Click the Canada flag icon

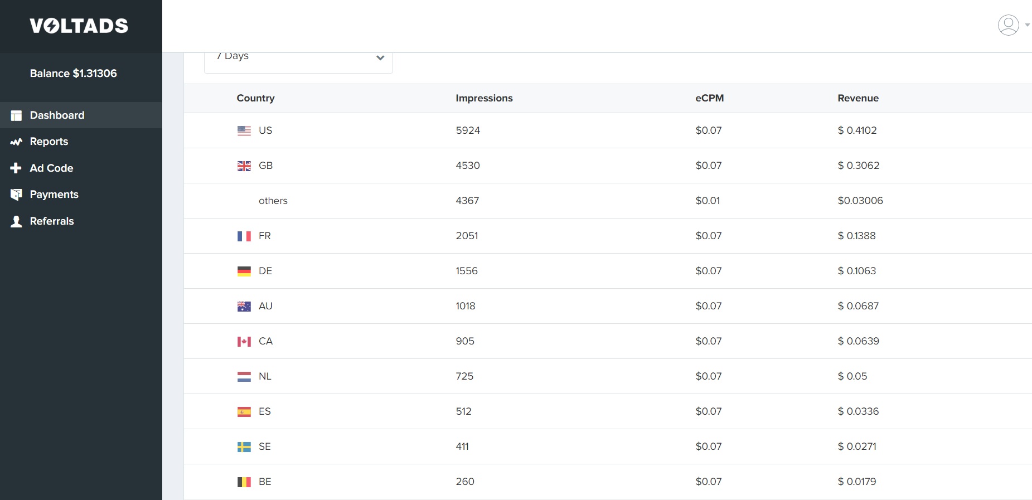click(x=244, y=342)
